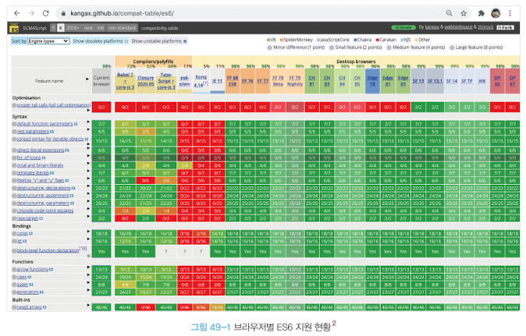Click the browser forward arrow
Image resolution: width=526 pixels, height=336 pixels.
click(31, 13)
